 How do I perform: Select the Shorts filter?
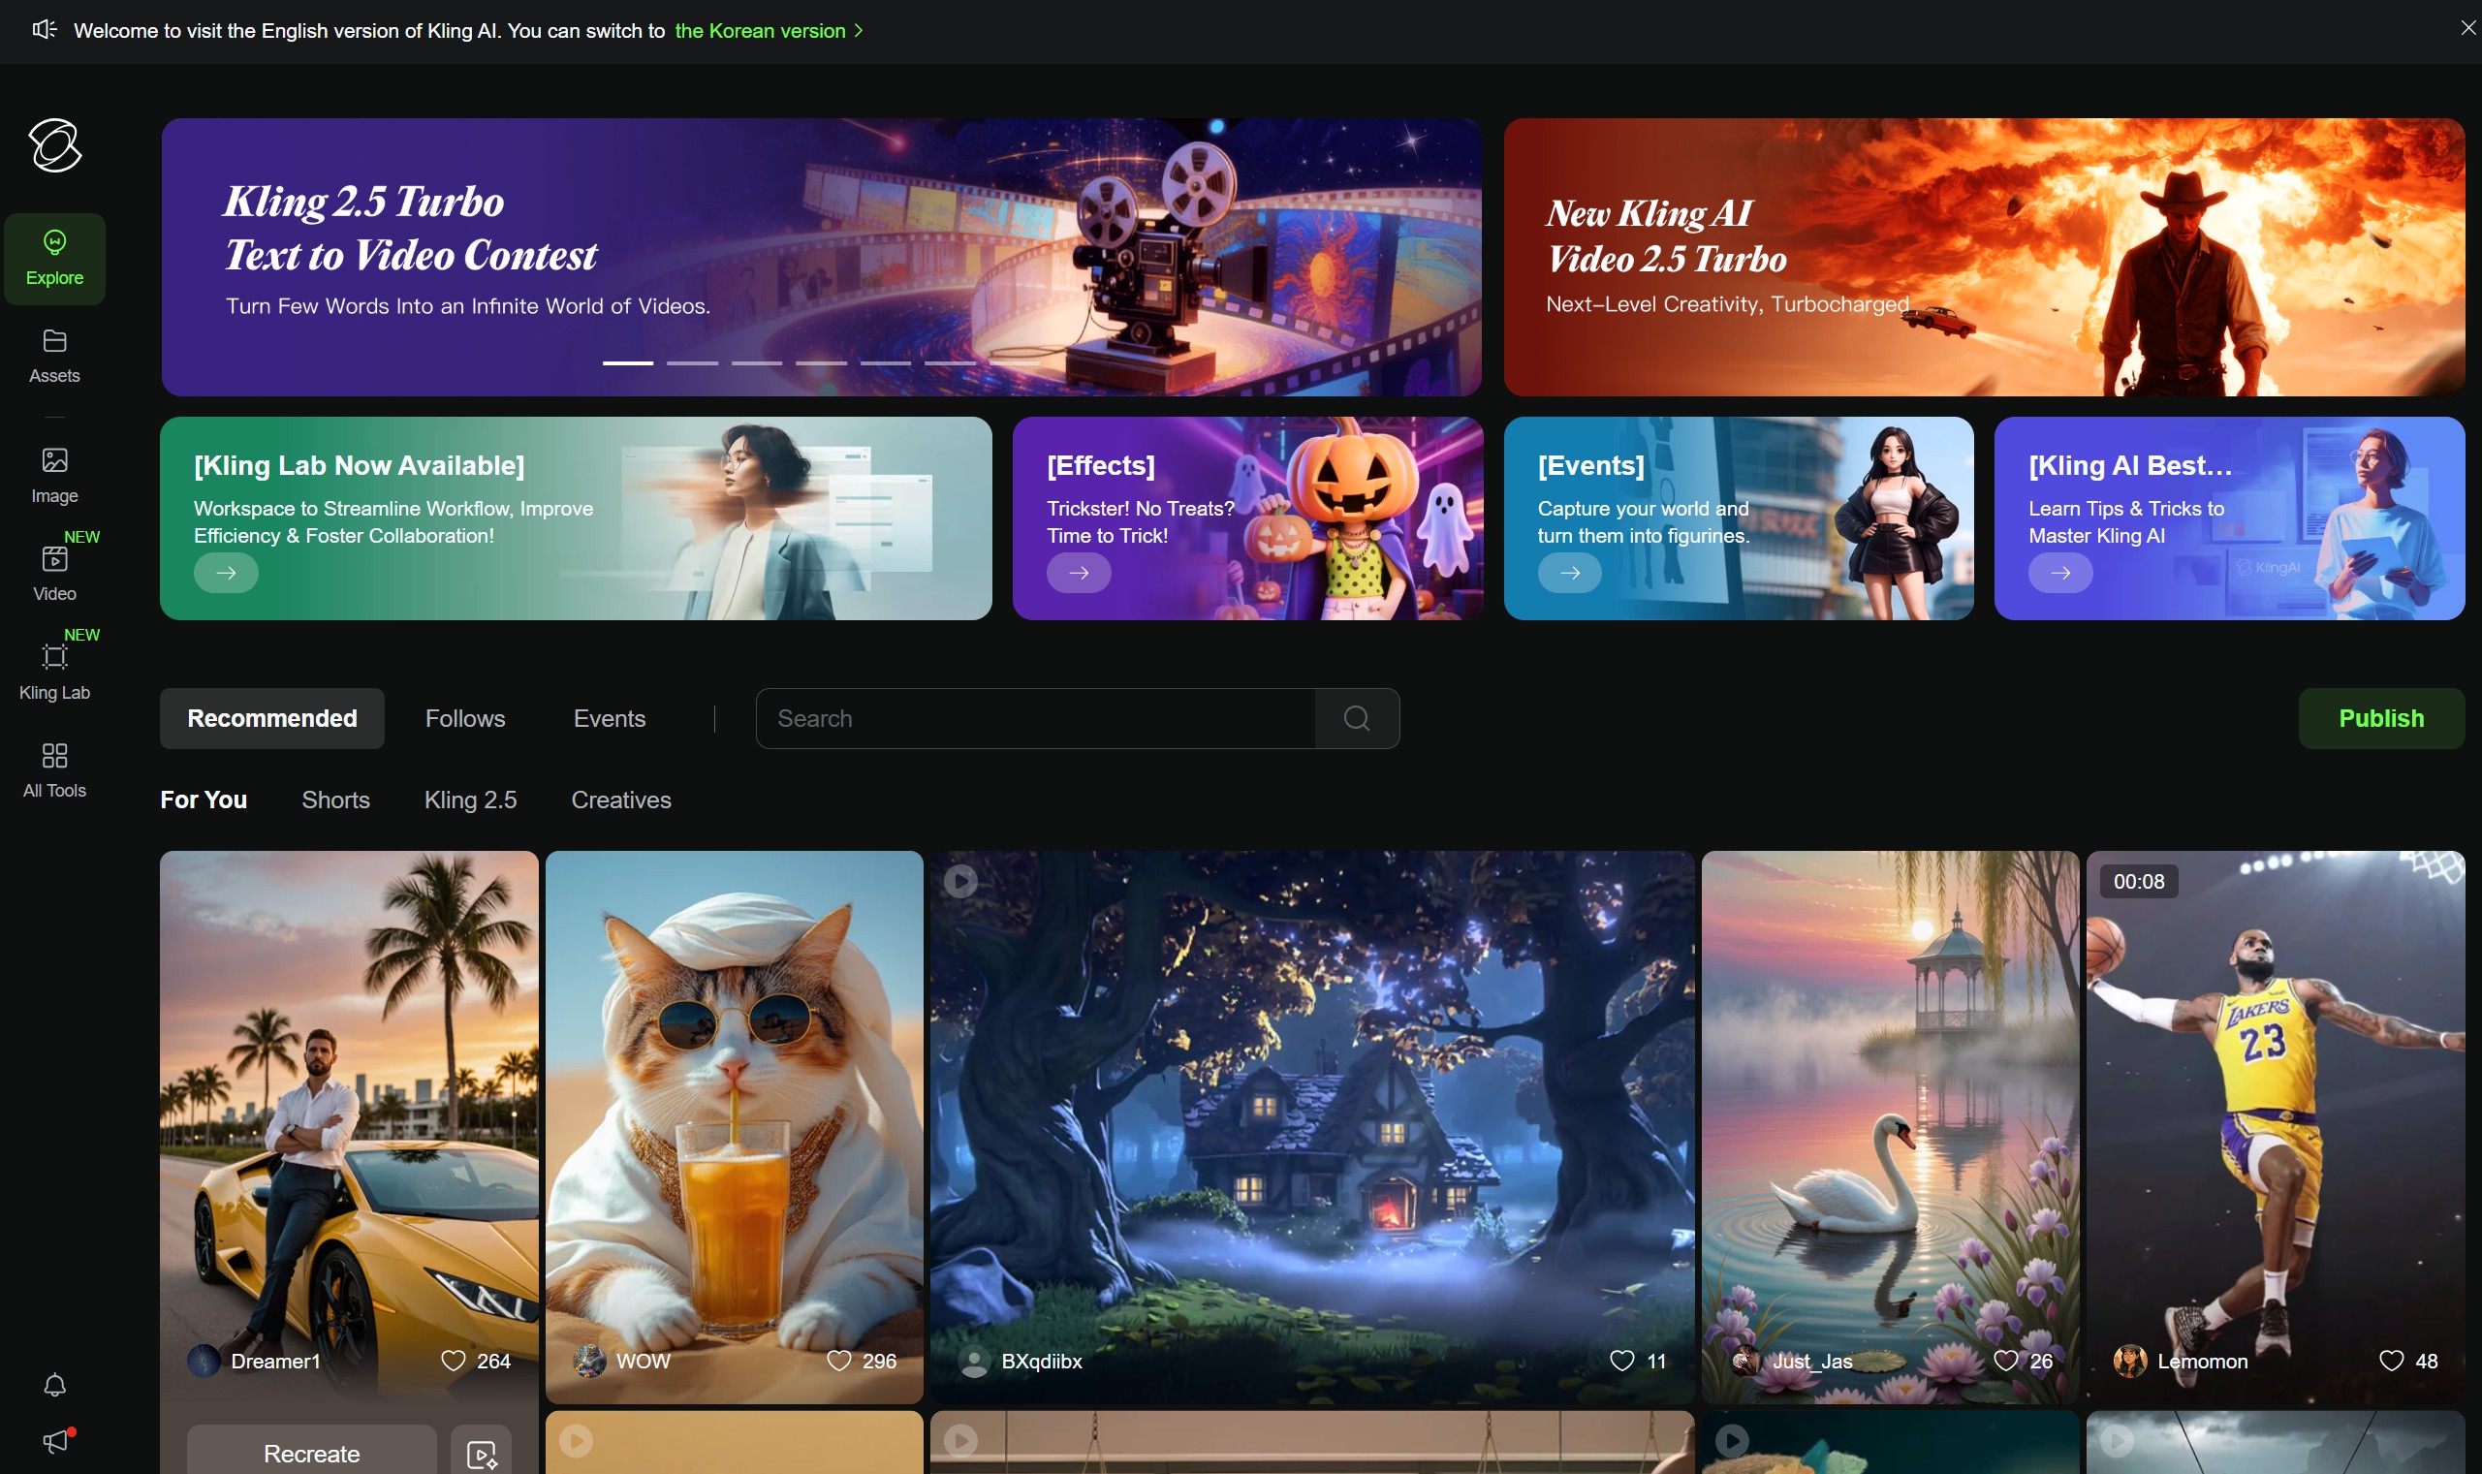pyautogui.click(x=334, y=800)
